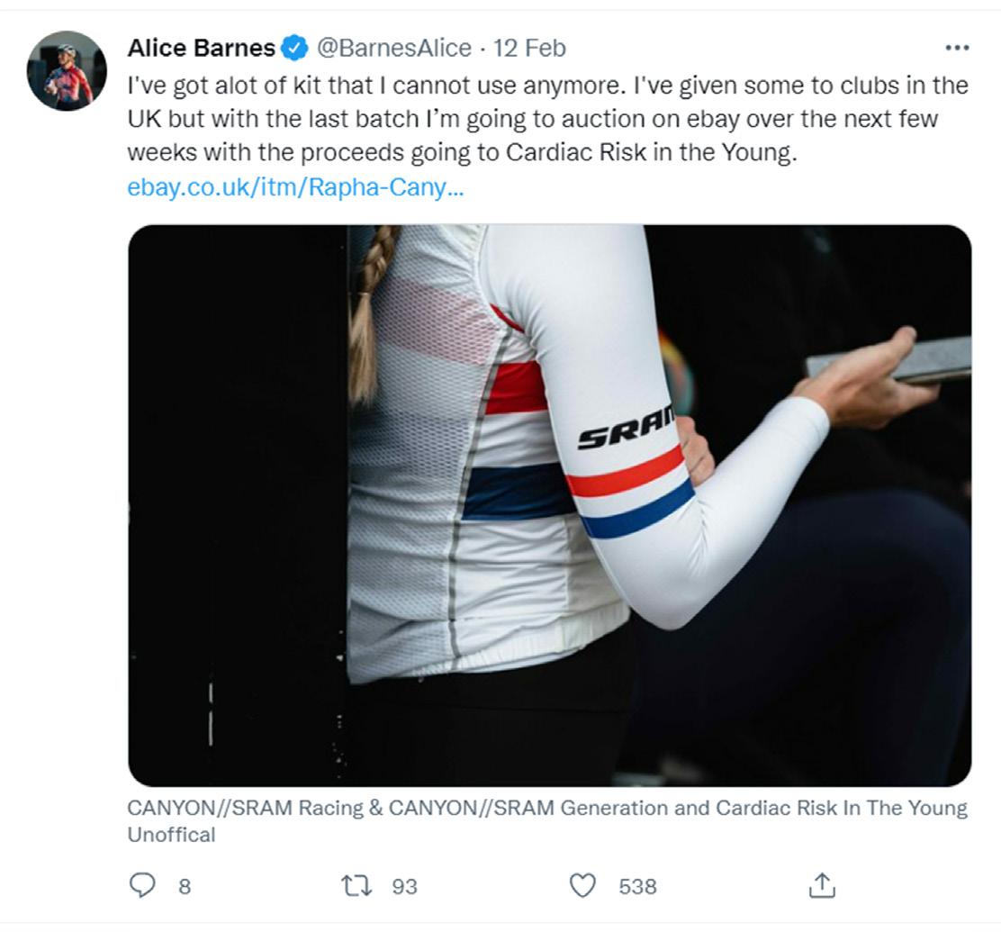Click the reply count 8
This screenshot has height=932, width=1001.
(185, 887)
